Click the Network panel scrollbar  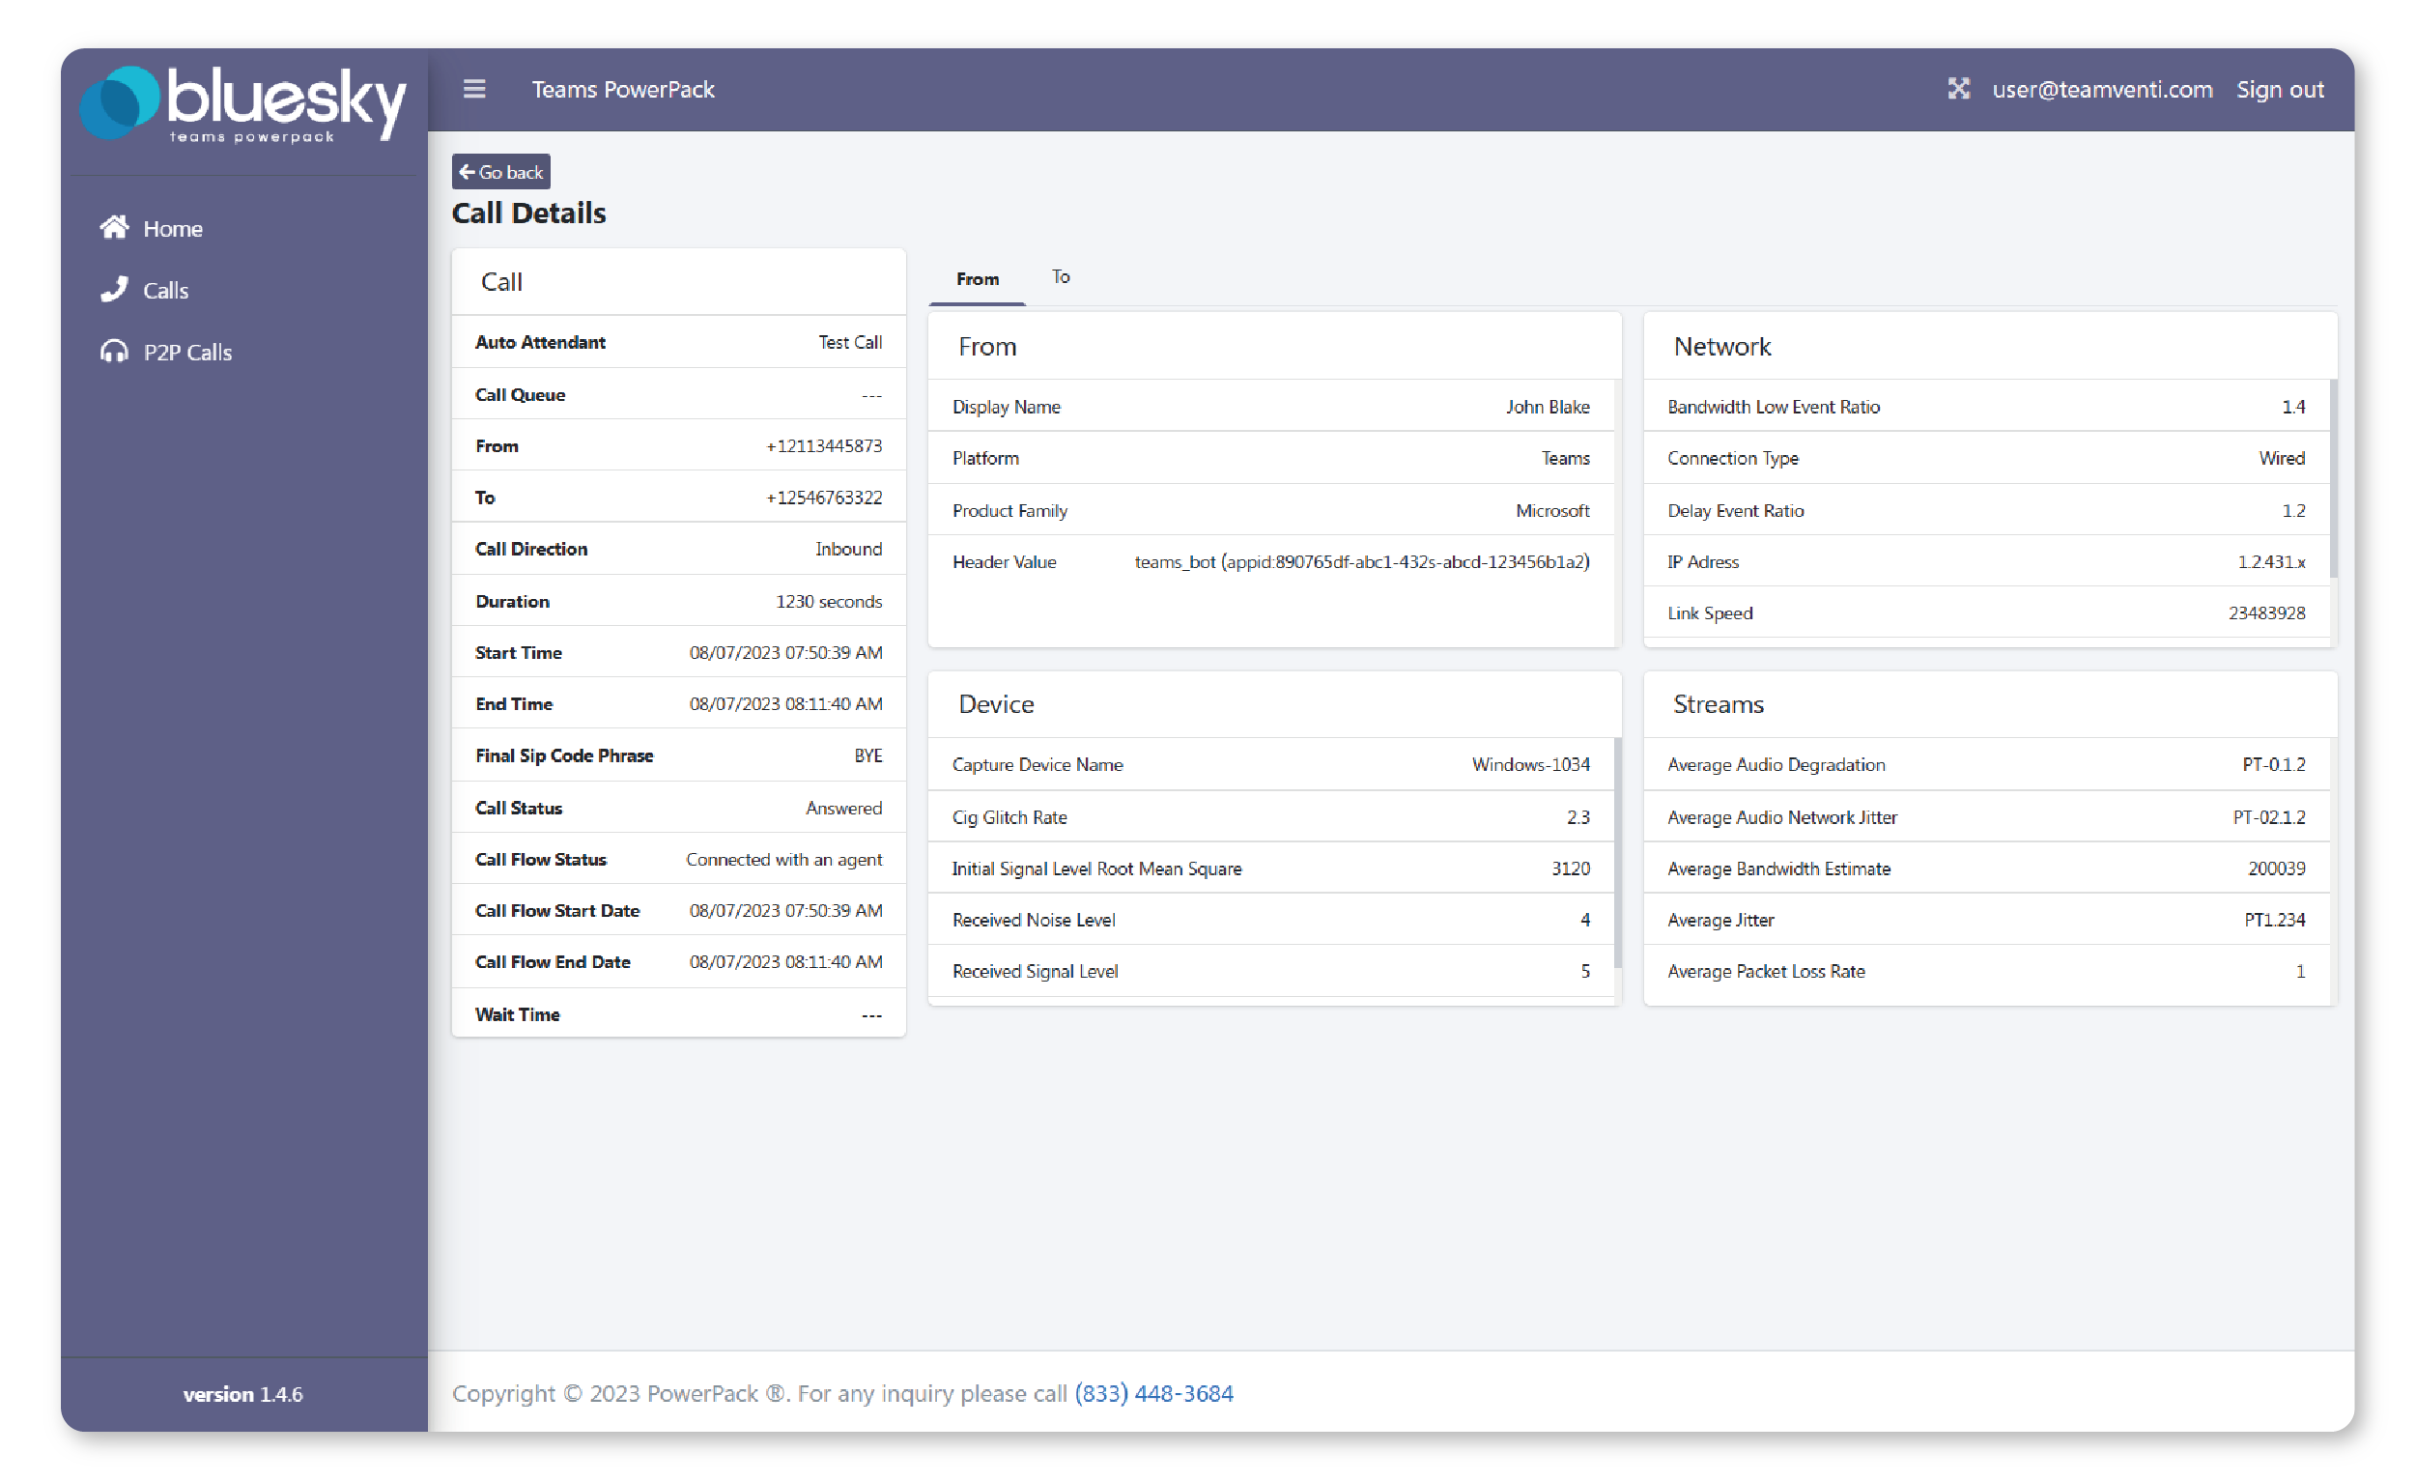[x=2333, y=478]
